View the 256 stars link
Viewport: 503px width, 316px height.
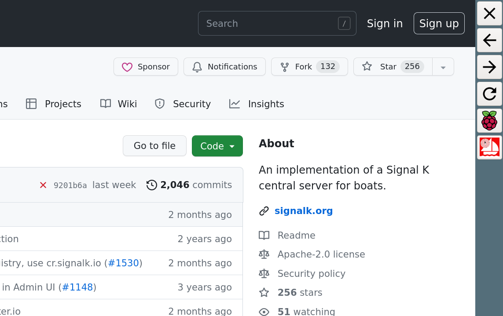[x=300, y=292]
